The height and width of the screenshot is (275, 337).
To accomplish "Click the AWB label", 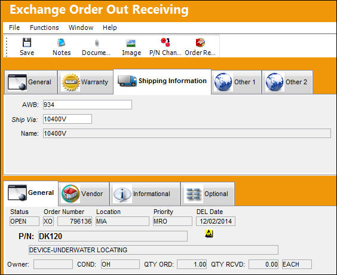I will coord(30,105).
